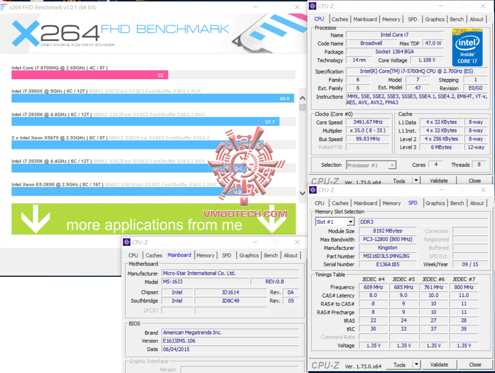Click the CPU-Z icon in the Memory Slot Selection window title bar
This screenshot has width=495, height=373.
pyautogui.click(x=313, y=190)
